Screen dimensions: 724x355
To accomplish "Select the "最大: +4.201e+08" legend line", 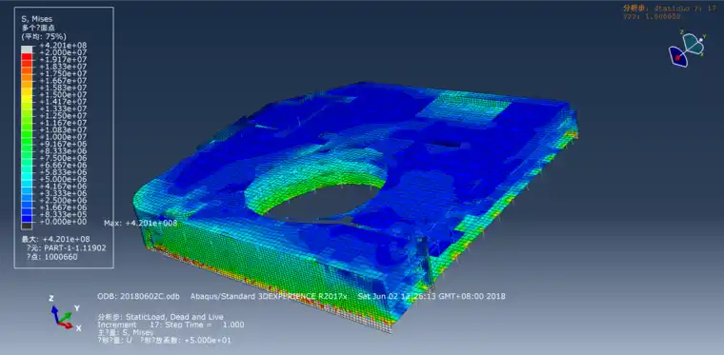I will point(55,239).
